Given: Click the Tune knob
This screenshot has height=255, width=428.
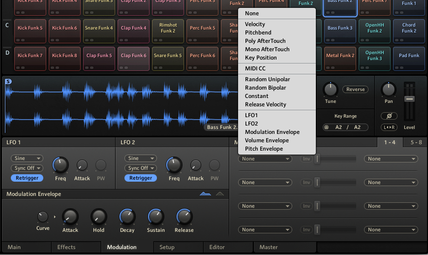Looking at the screenshot, I should (330, 90).
